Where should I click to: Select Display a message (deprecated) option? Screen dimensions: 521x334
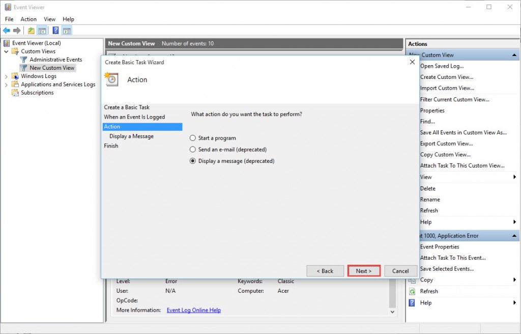(x=193, y=160)
